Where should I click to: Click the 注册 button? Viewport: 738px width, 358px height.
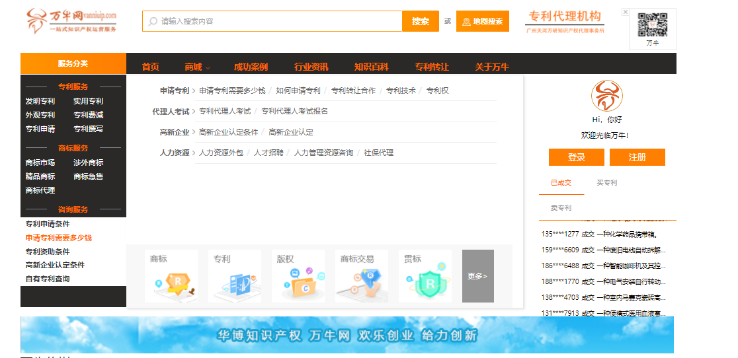point(637,157)
